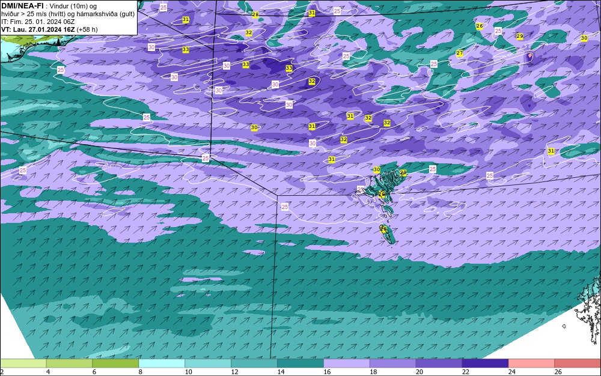Select the legend scale number '22'
Image resolution: width=601 pixels, height=376 pixels.
(466, 372)
